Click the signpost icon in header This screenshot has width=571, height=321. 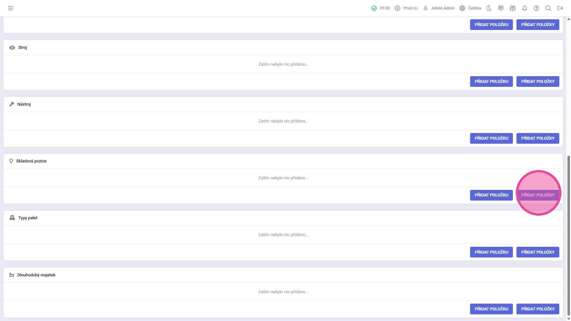(x=501, y=8)
